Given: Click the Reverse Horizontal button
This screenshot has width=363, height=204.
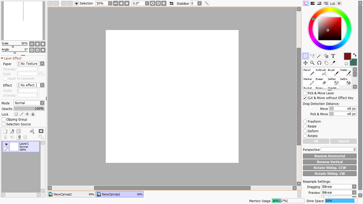Looking at the screenshot, I should coord(330,156).
